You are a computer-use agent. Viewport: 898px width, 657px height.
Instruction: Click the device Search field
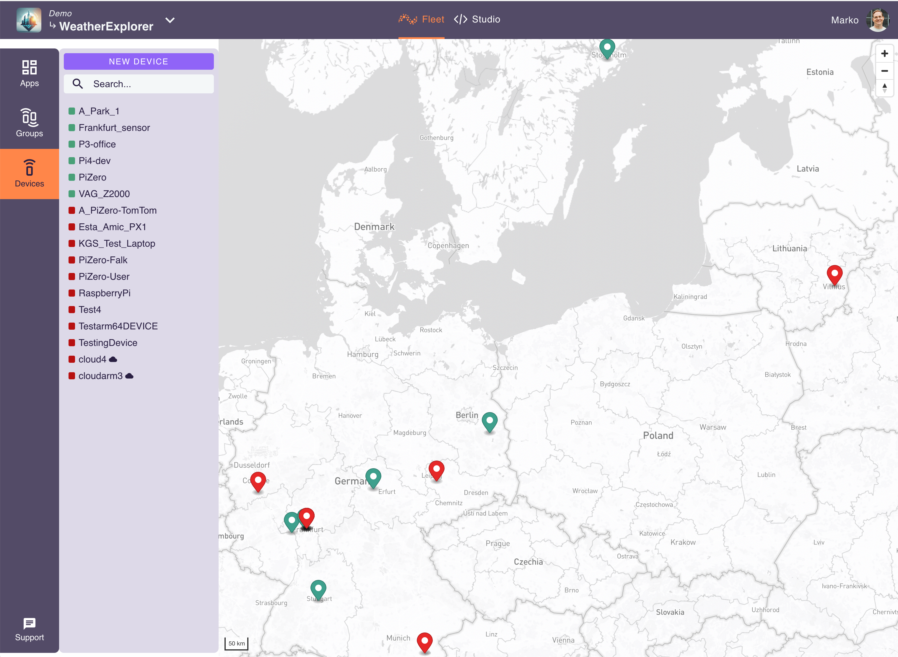[x=139, y=84]
